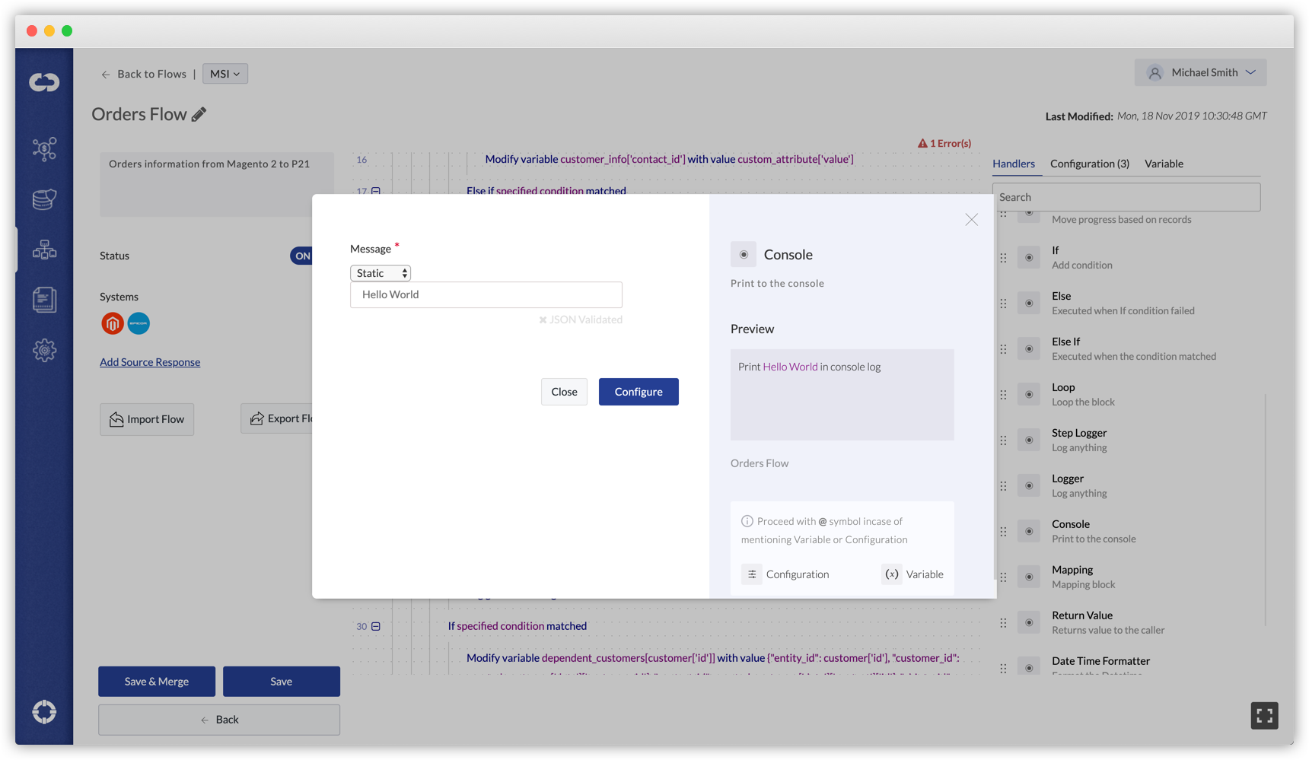Click Add Source Response link
This screenshot has width=1309, height=760.
[x=150, y=362]
